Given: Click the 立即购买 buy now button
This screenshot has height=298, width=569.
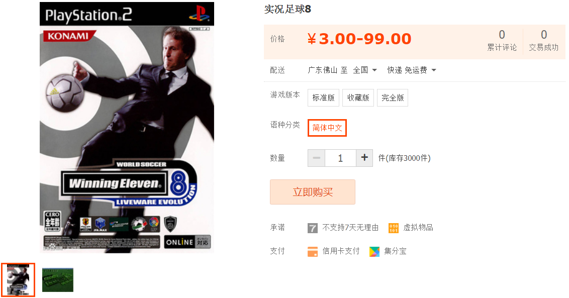Looking at the screenshot, I should [x=313, y=192].
